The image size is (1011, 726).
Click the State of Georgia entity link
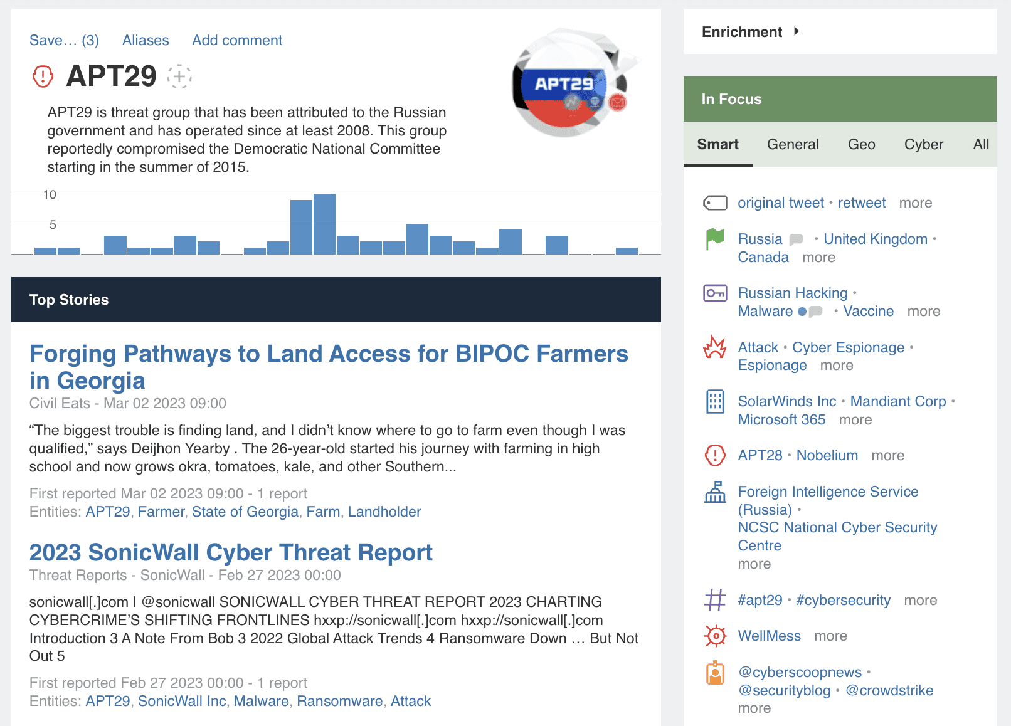(245, 512)
